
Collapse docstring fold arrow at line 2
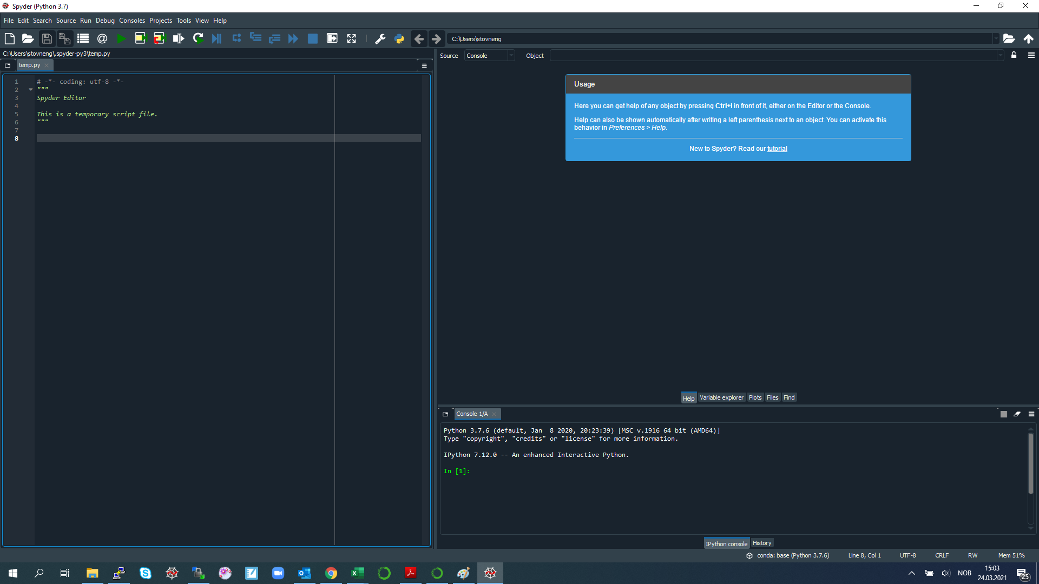coord(31,89)
